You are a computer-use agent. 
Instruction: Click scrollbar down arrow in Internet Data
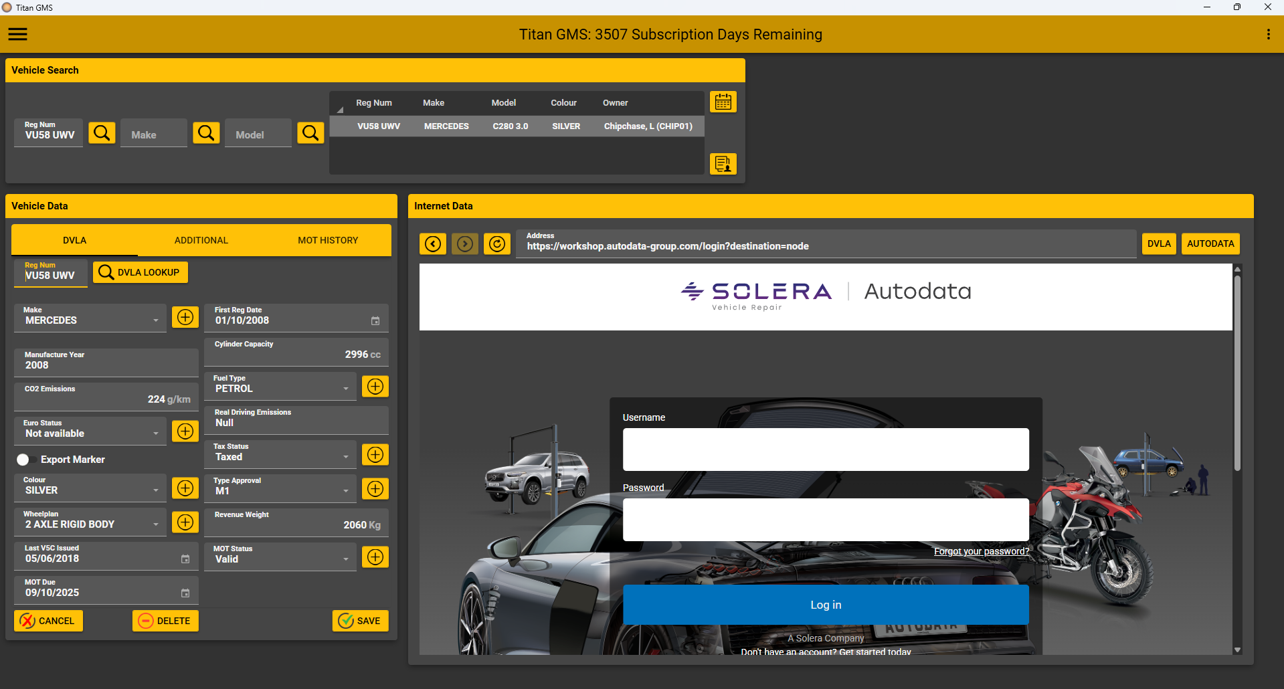[x=1237, y=650]
